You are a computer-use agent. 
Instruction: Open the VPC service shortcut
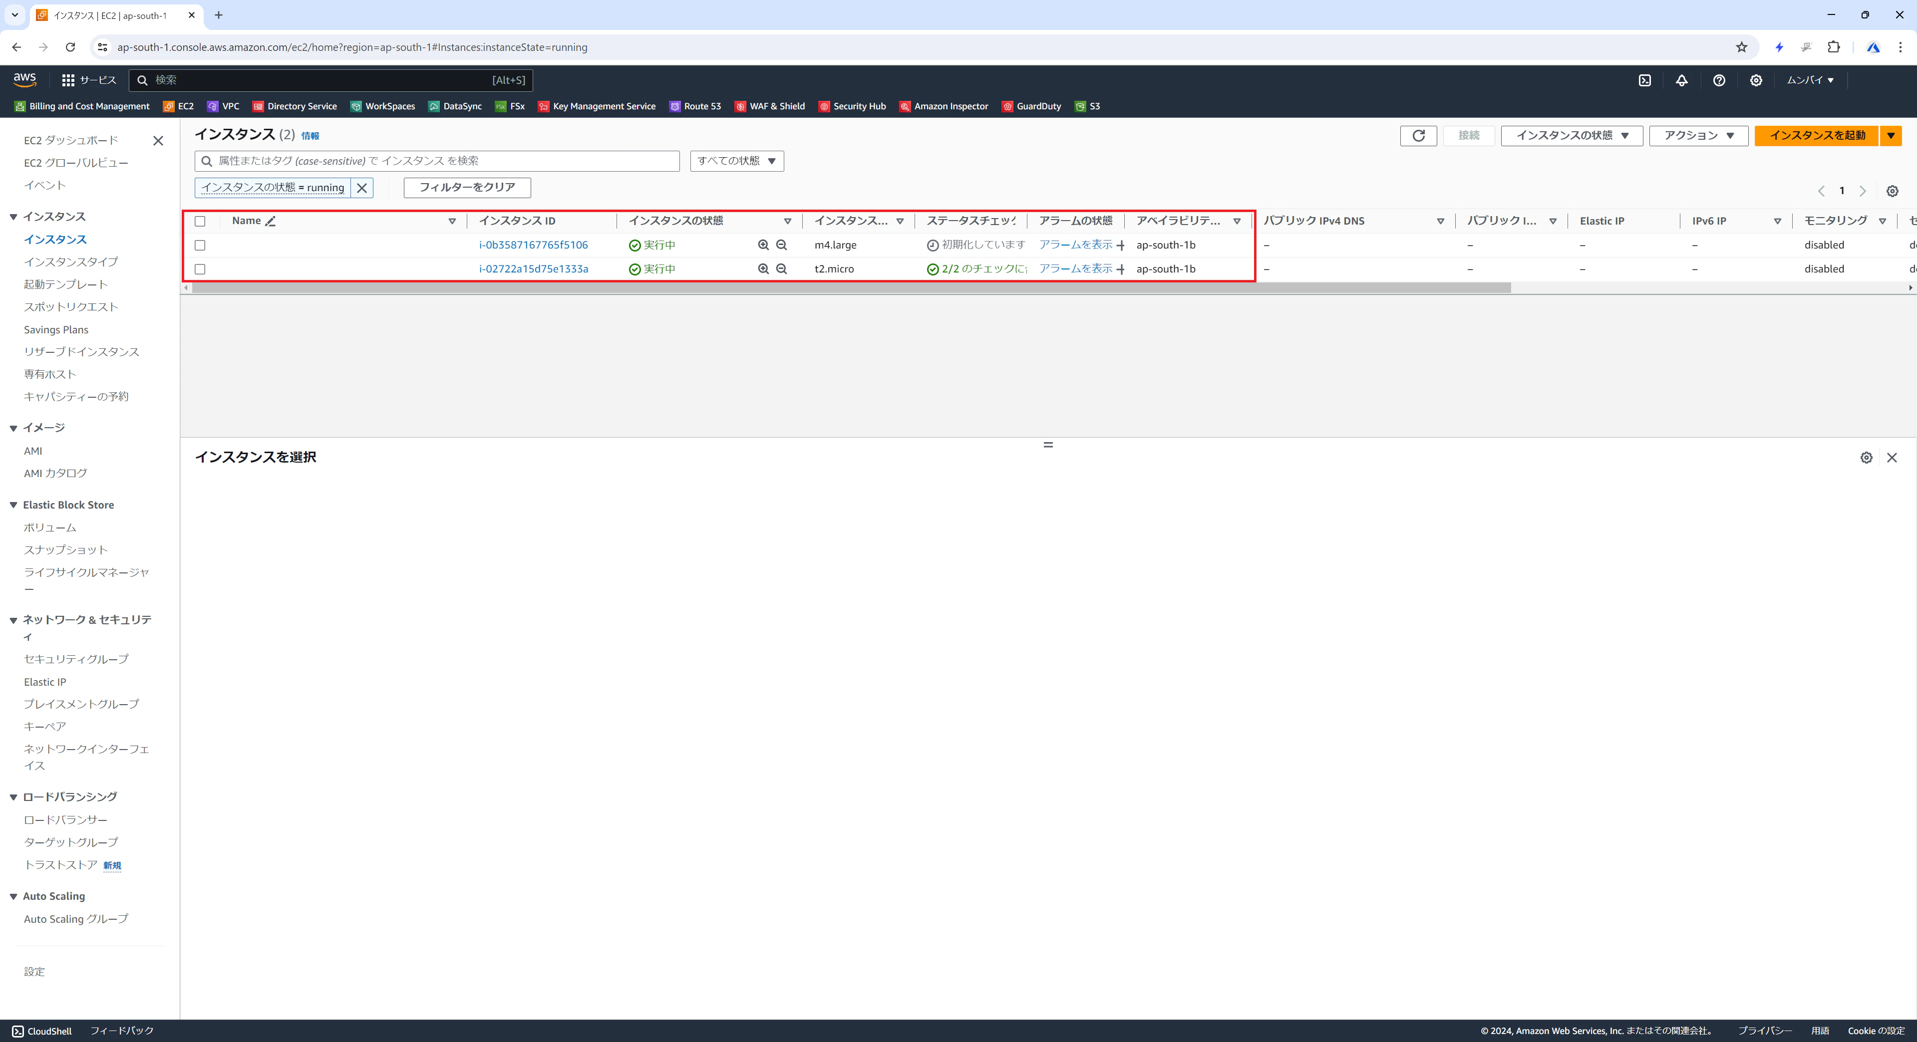pos(223,106)
